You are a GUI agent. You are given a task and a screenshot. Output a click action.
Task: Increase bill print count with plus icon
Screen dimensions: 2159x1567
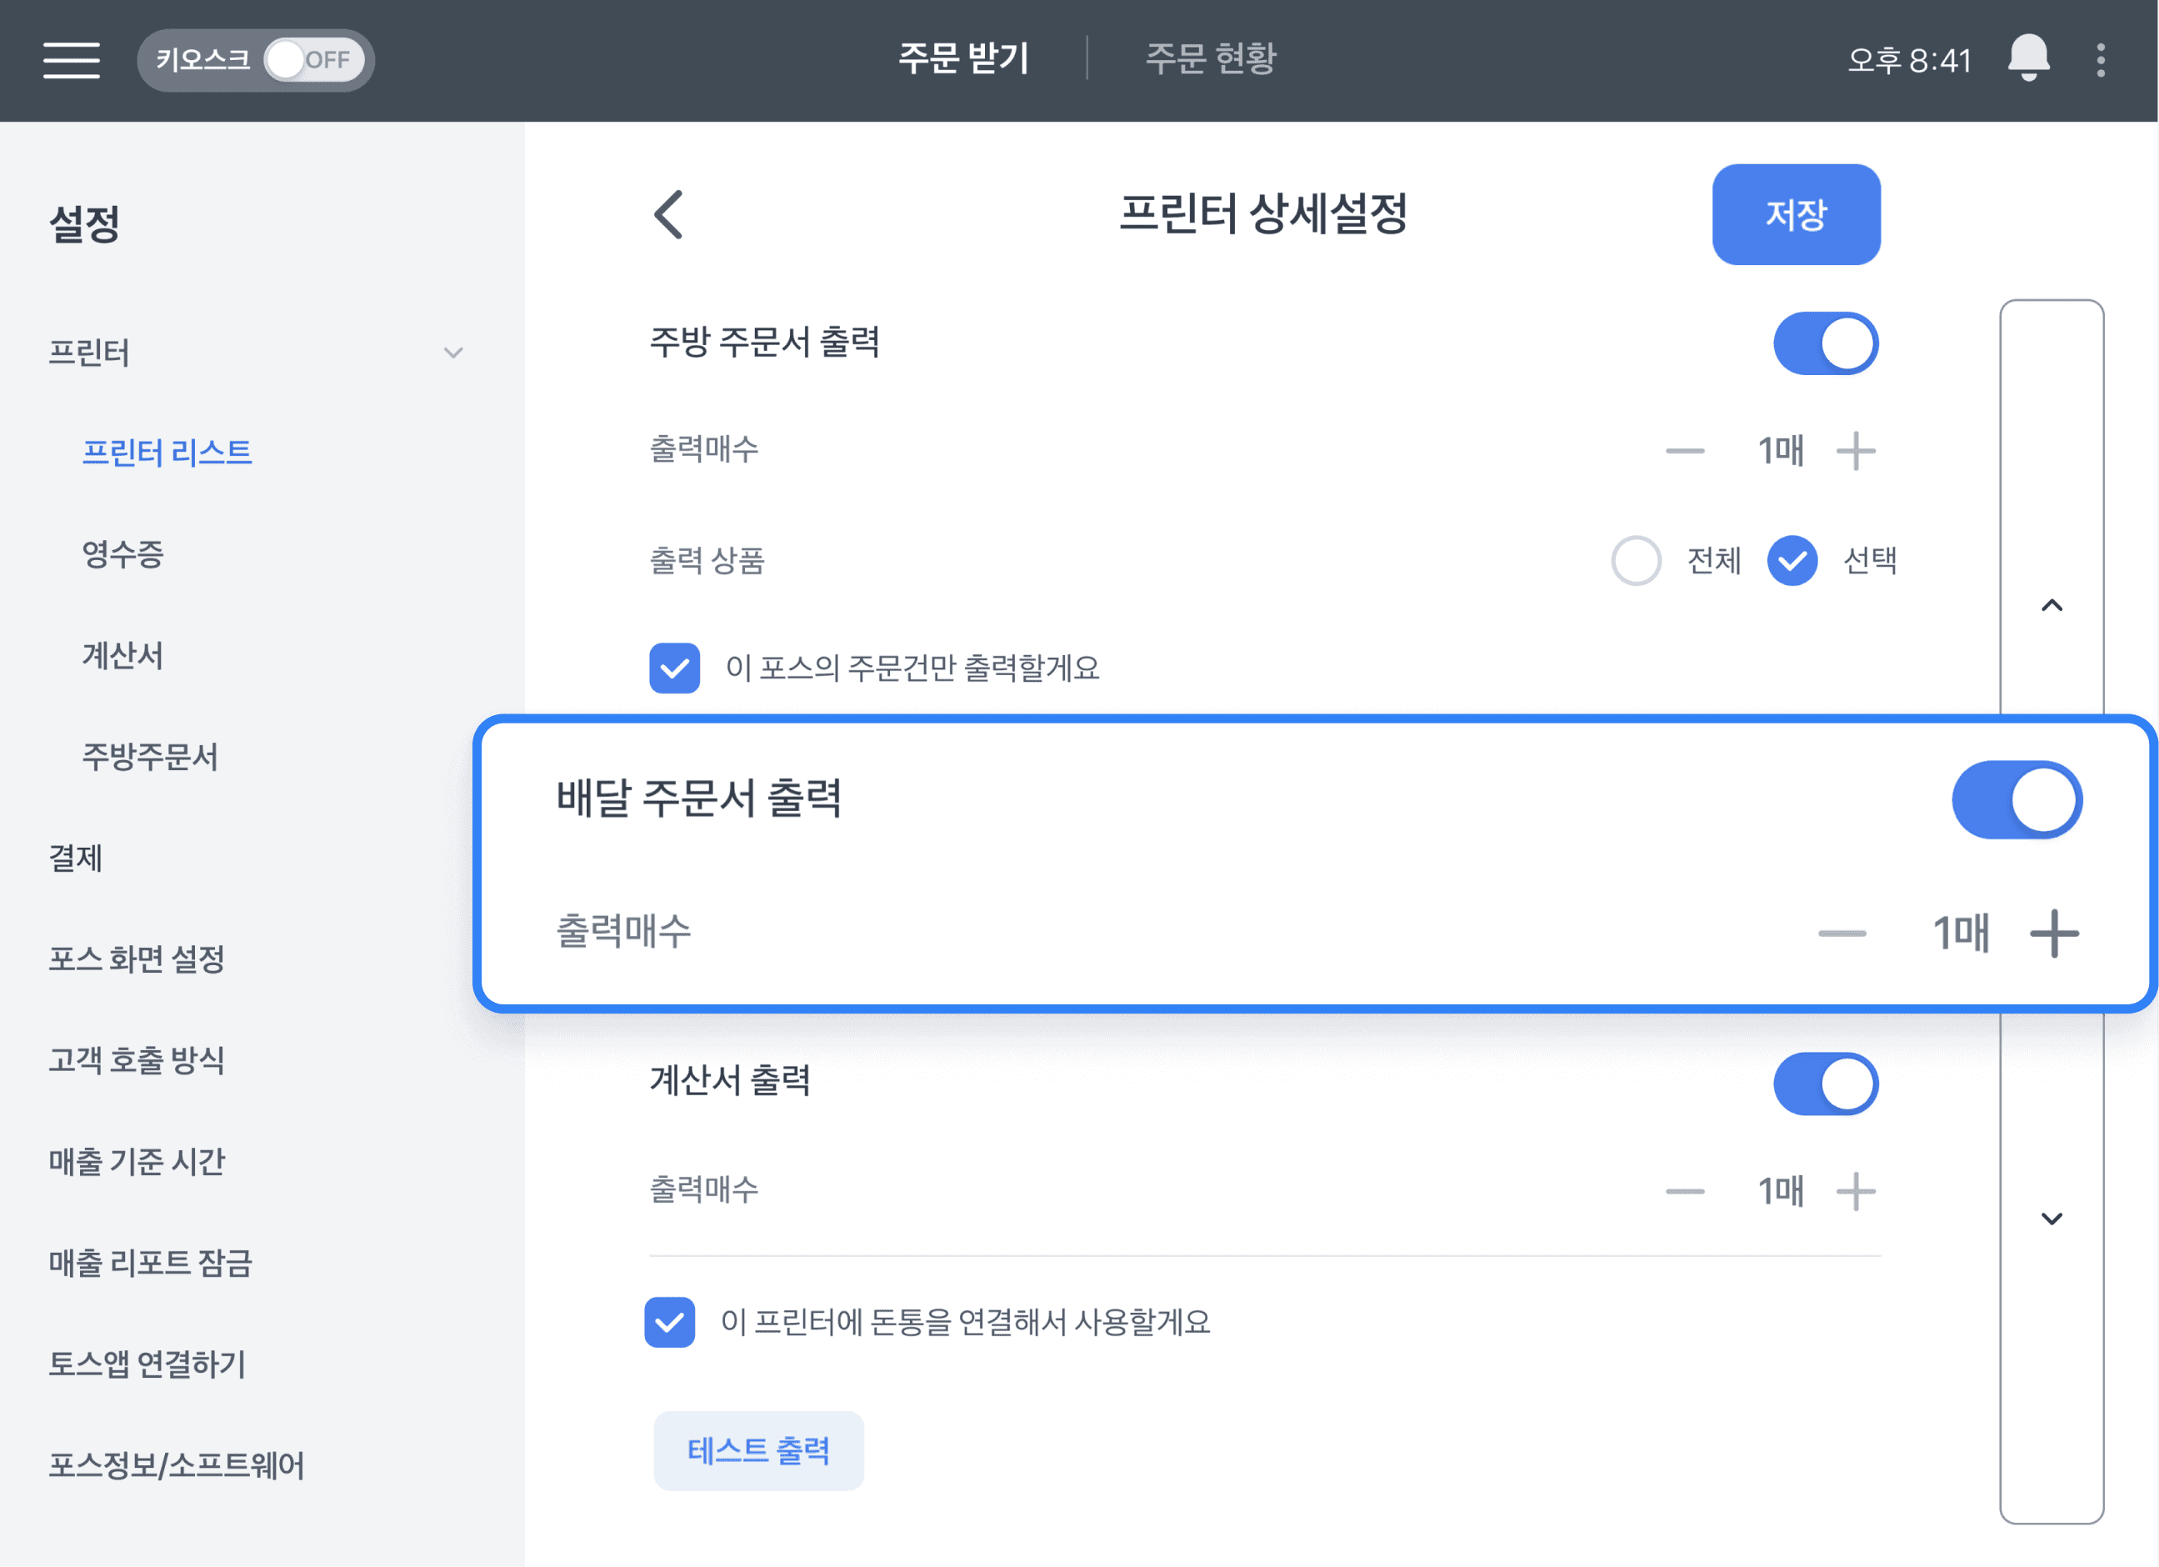[x=1856, y=1191]
